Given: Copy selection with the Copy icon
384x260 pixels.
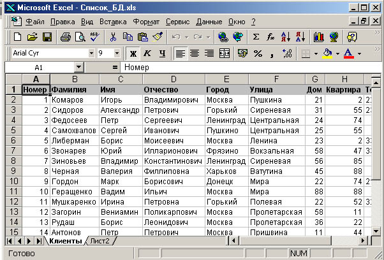Looking at the screenshot, I should tap(128, 37).
